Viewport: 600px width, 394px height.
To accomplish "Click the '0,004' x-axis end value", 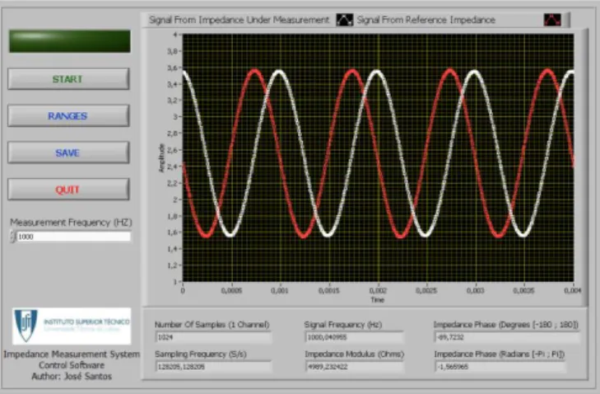I will 573,290.
